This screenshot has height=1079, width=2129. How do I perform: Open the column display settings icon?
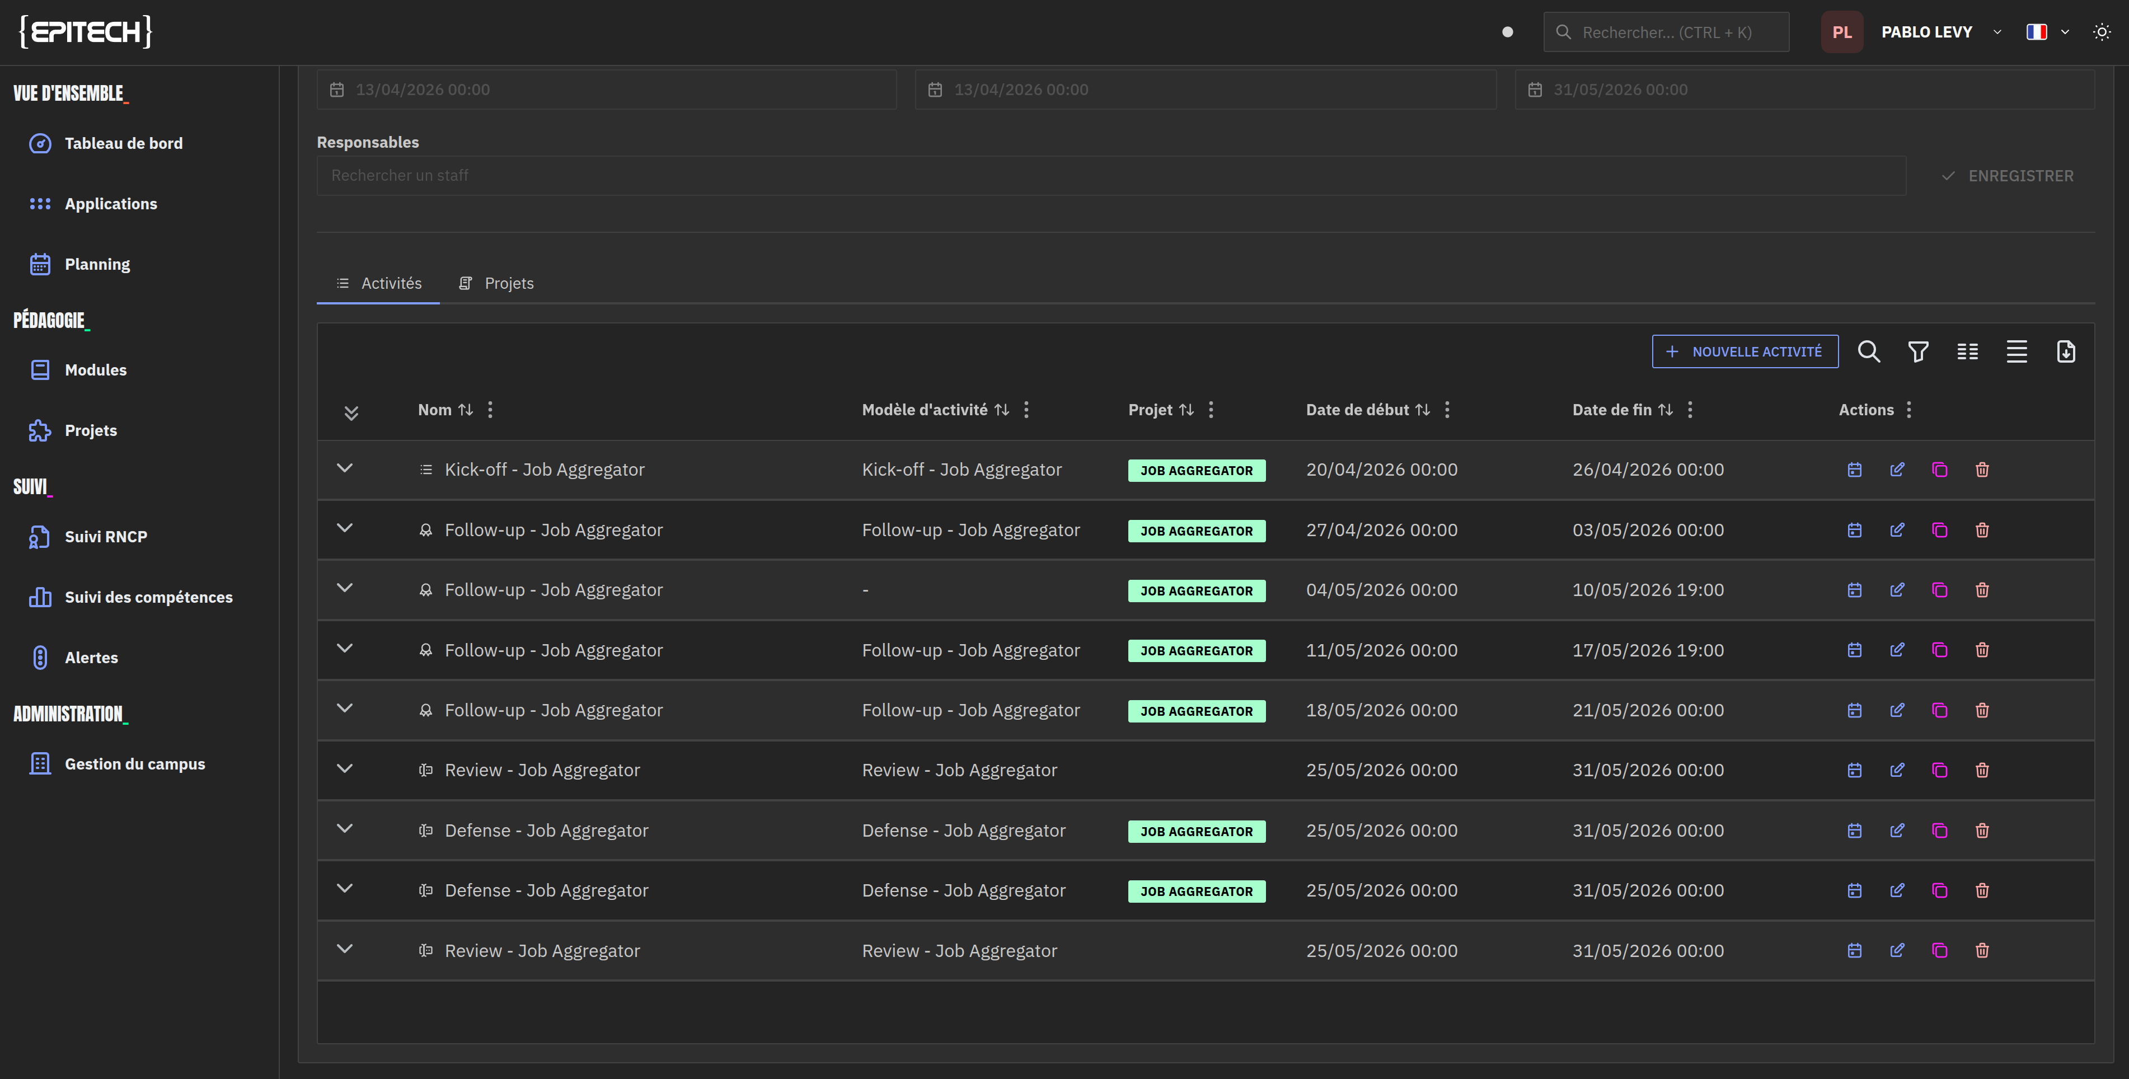pyautogui.click(x=1967, y=352)
